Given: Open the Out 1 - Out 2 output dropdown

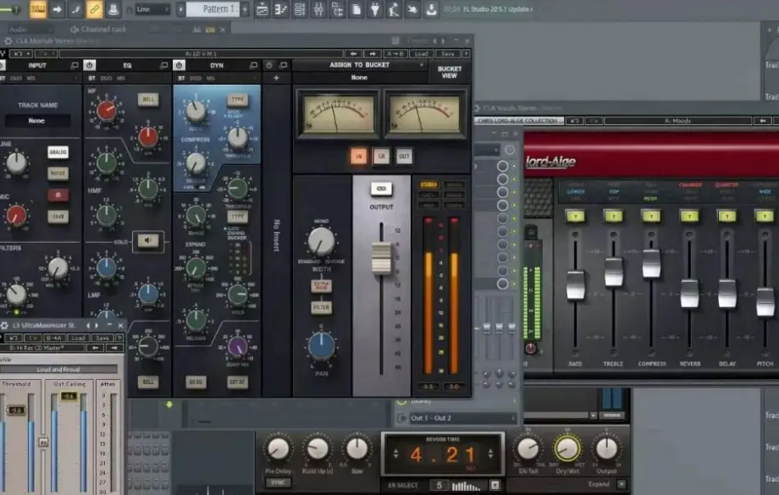Looking at the screenshot, I should pyautogui.click(x=462, y=418).
